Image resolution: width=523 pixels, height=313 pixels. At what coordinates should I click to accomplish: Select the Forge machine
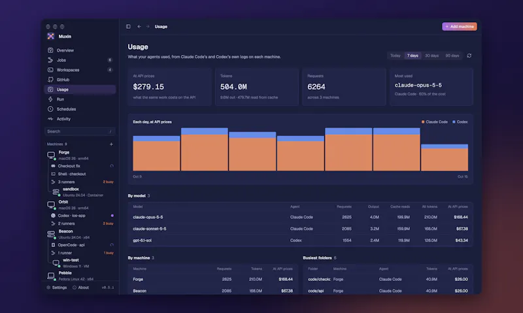(80, 155)
